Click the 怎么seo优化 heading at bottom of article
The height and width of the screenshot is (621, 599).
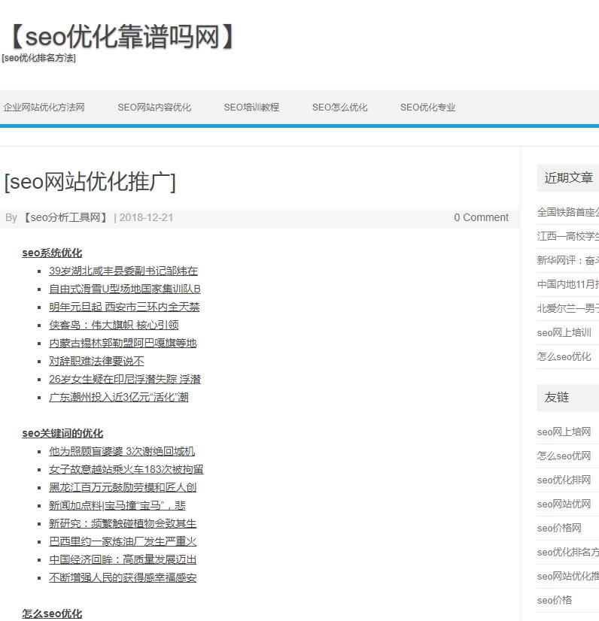[52, 613]
